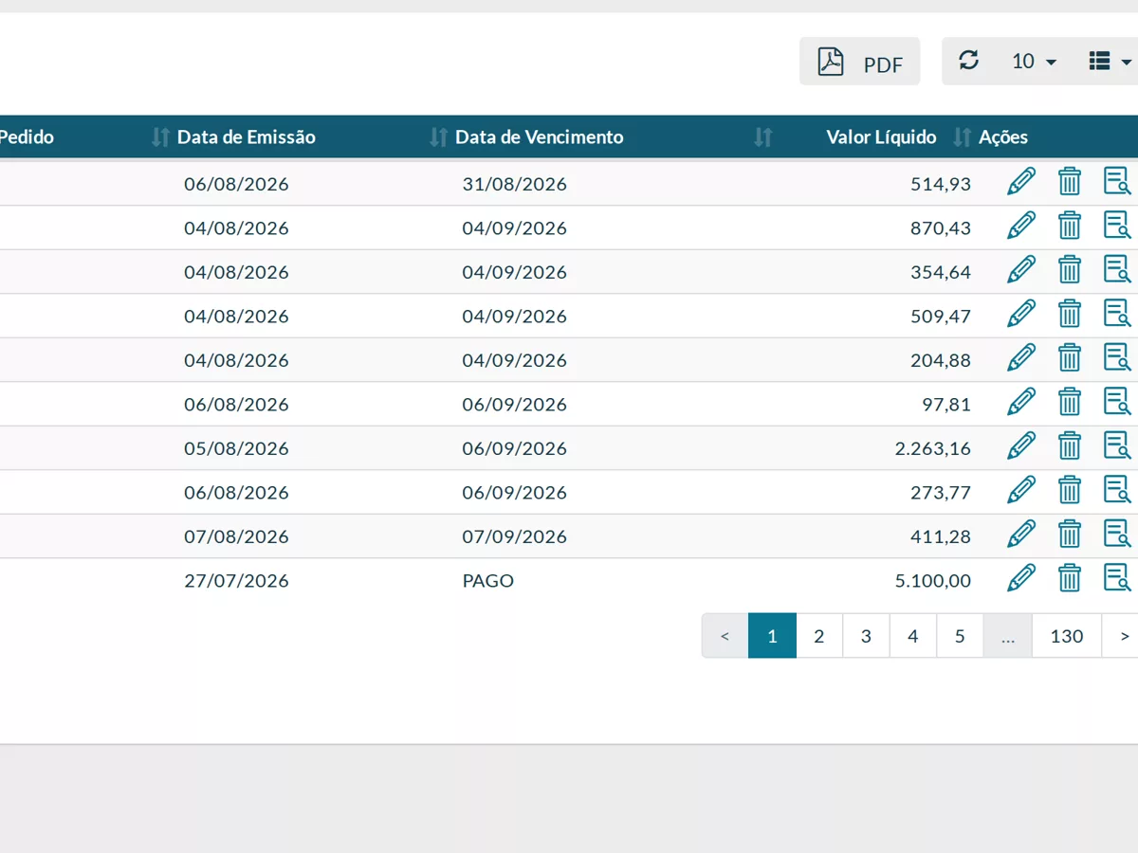Click the Ações column header
This screenshot has height=853, width=1138.
pyautogui.click(x=1003, y=137)
